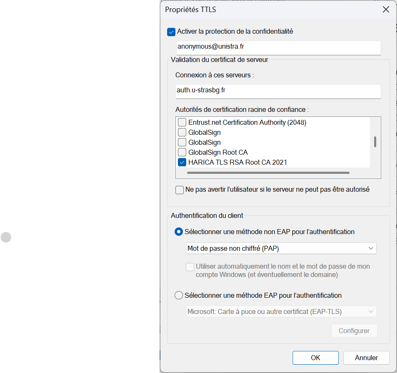Check the first GlobalSign certificate
This screenshot has height=373, width=397.
[x=182, y=133]
